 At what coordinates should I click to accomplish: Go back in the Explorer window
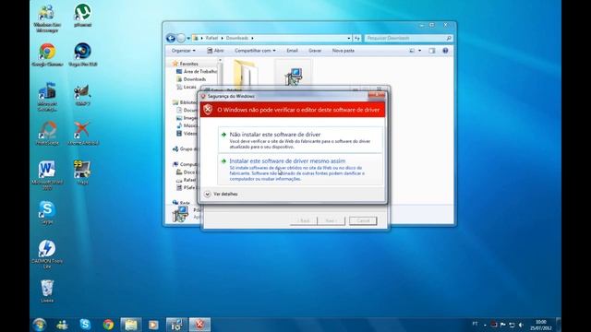click(x=171, y=38)
